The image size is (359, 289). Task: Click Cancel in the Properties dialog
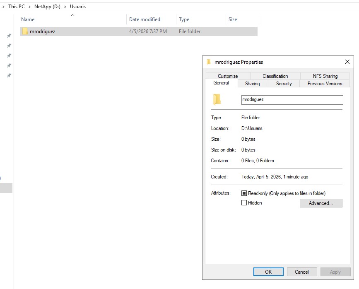[x=301, y=272]
